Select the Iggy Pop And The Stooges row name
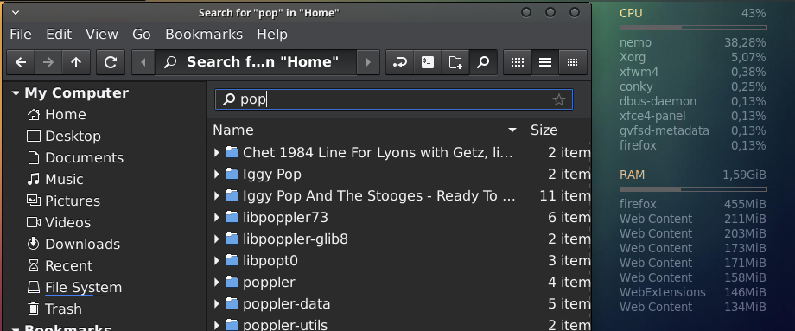The height and width of the screenshot is (331, 795). pyautogui.click(x=378, y=195)
